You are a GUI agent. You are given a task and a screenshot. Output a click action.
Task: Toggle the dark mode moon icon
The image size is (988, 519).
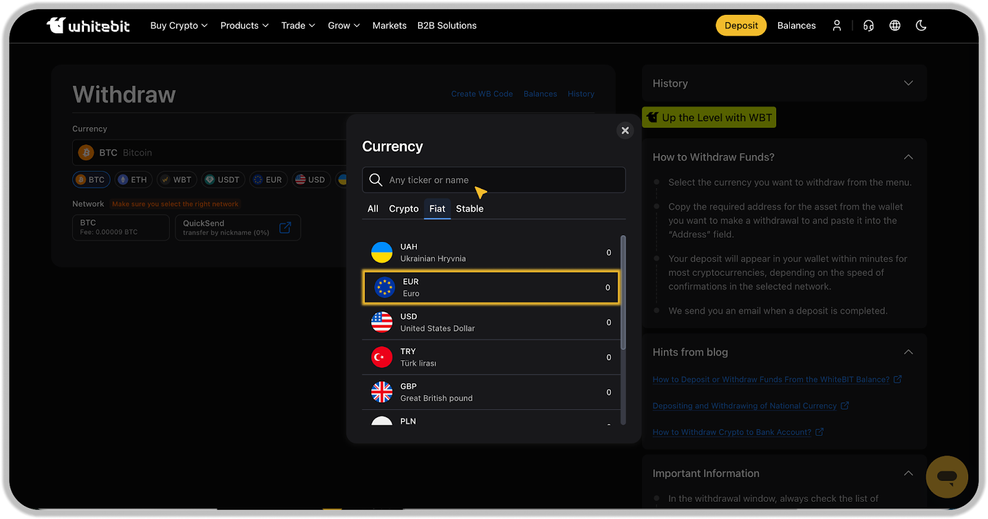(921, 25)
